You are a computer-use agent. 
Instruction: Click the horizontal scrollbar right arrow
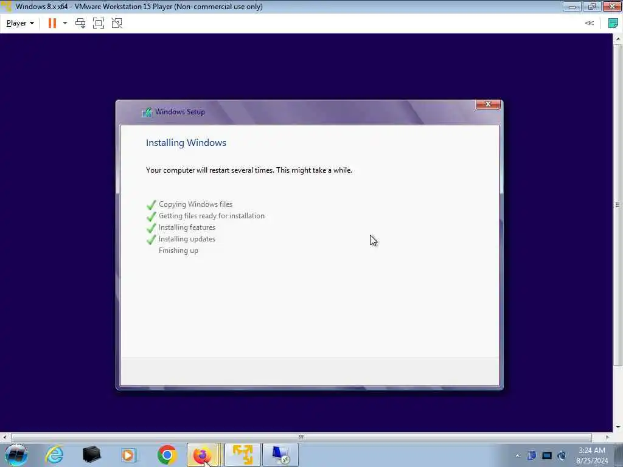point(607,437)
